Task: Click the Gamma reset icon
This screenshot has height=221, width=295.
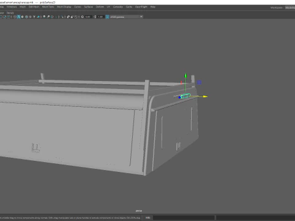Action: pyautogui.click(x=95, y=17)
